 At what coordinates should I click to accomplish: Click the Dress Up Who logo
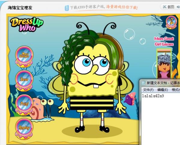point(27,24)
